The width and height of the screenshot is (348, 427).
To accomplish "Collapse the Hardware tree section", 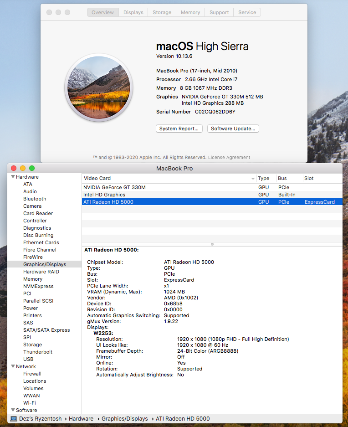I will point(13,177).
